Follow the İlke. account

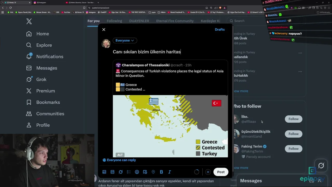pyautogui.click(x=293, y=119)
